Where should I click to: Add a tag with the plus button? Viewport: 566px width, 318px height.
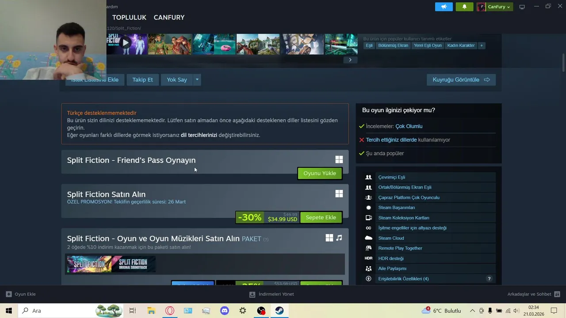(482, 45)
